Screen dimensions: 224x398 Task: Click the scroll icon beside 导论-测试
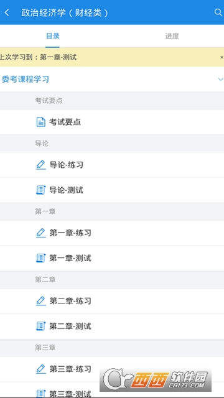pyautogui.click(x=41, y=190)
